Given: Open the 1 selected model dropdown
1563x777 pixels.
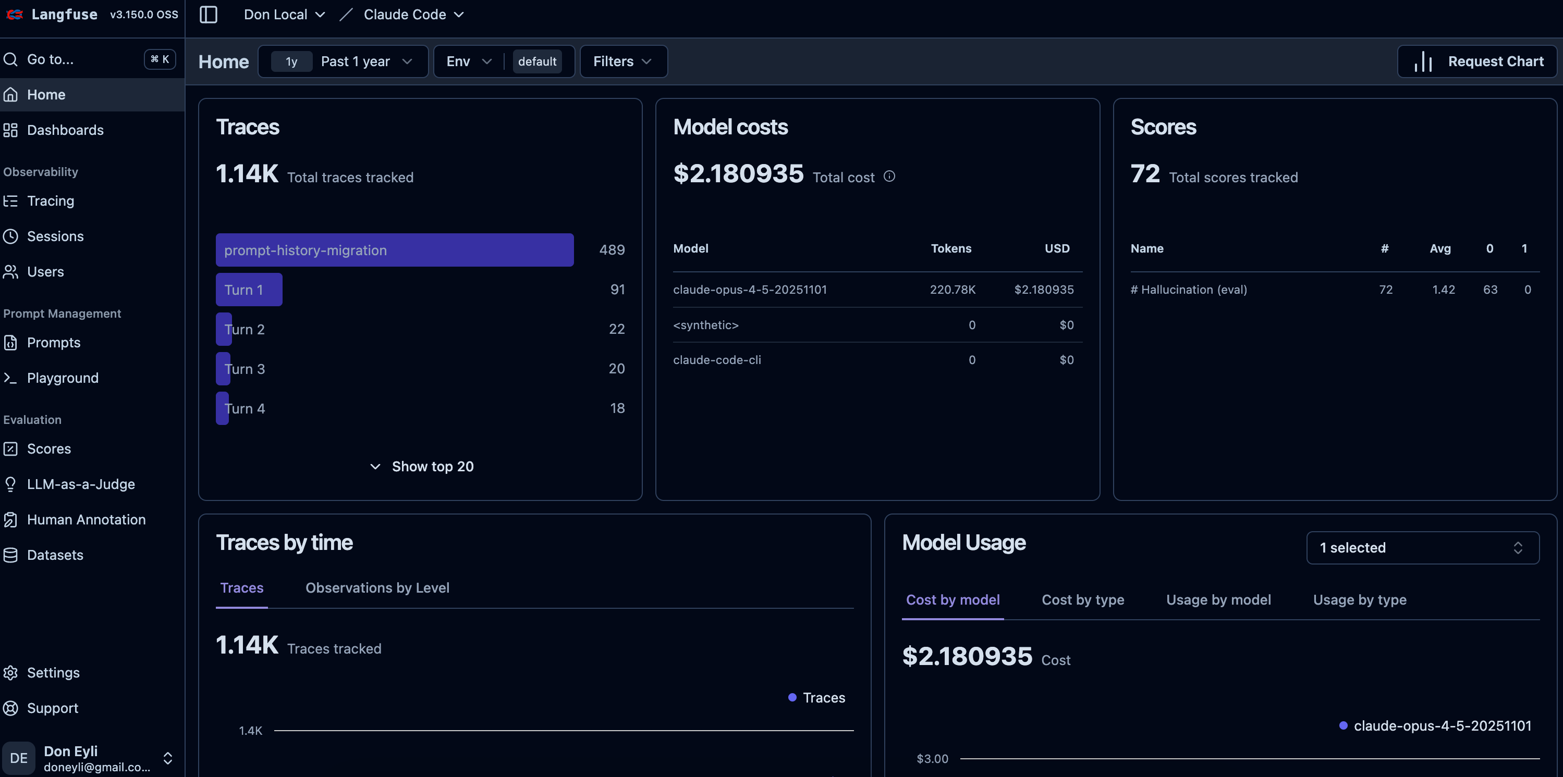Looking at the screenshot, I should 1422,547.
